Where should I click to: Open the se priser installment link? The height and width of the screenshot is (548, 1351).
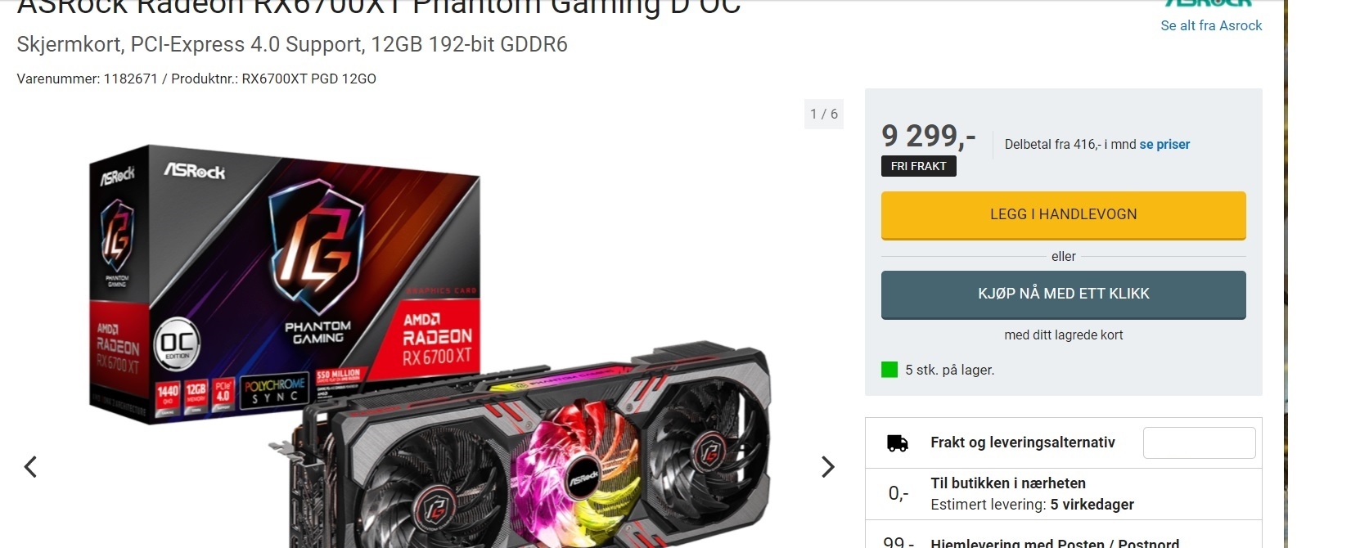(x=1164, y=144)
